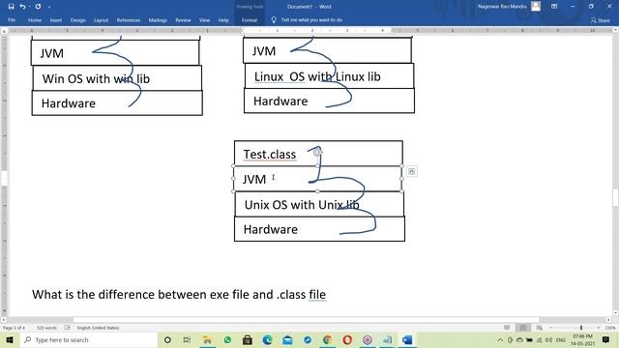Screen dimensions: 619x348
Task: Open Ribbon Display Options
Action: 554,7
